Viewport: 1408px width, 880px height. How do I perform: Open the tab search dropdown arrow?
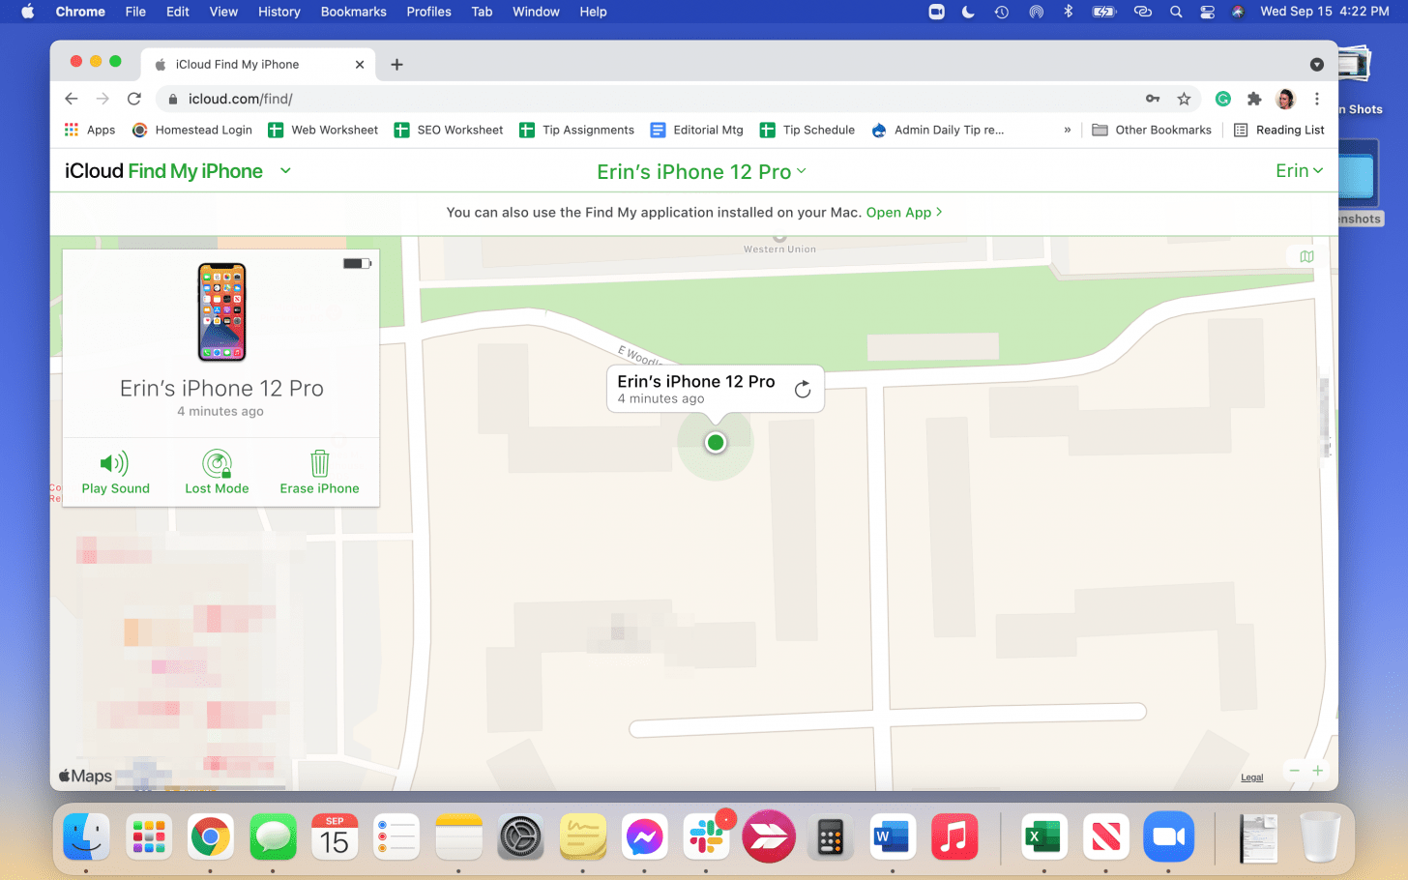[x=1316, y=65]
